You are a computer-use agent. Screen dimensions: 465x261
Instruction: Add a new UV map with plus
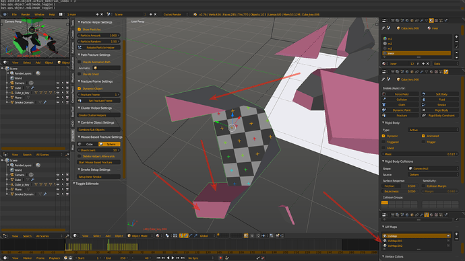pyautogui.click(x=456, y=234)
